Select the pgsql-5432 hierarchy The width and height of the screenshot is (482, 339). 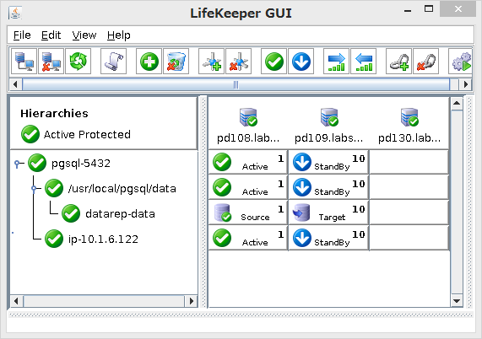[81, 163]
